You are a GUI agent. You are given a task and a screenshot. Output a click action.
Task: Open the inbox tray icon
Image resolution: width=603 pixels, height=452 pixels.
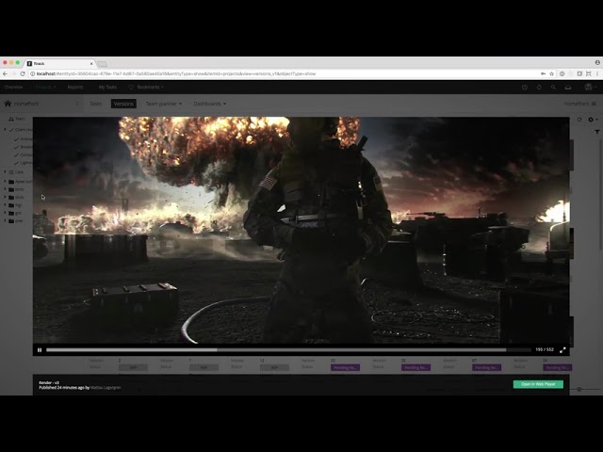(567, 88)
